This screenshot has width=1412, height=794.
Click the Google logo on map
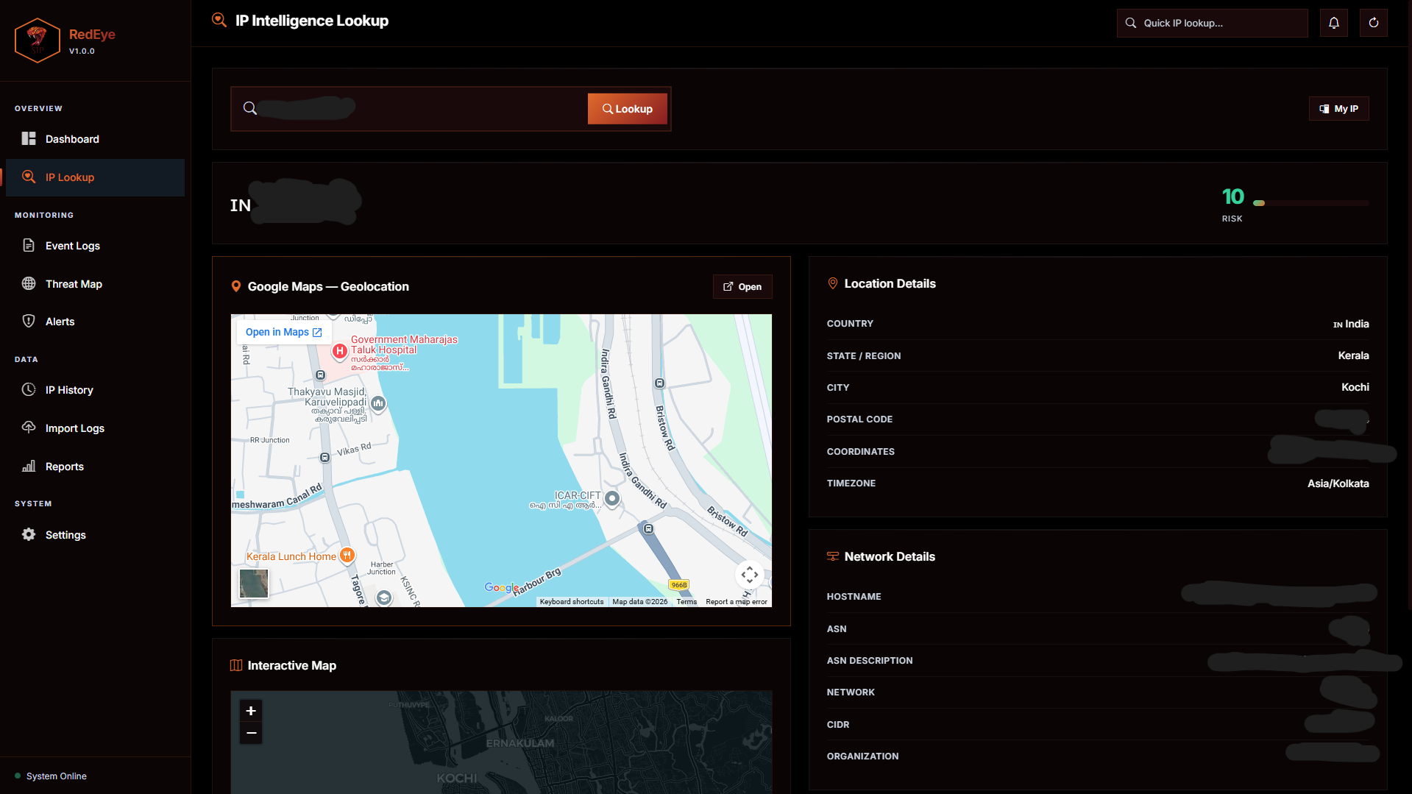click(x=501, y=587)
